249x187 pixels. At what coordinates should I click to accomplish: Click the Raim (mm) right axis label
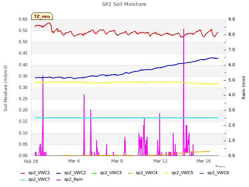tap(244, 88)
